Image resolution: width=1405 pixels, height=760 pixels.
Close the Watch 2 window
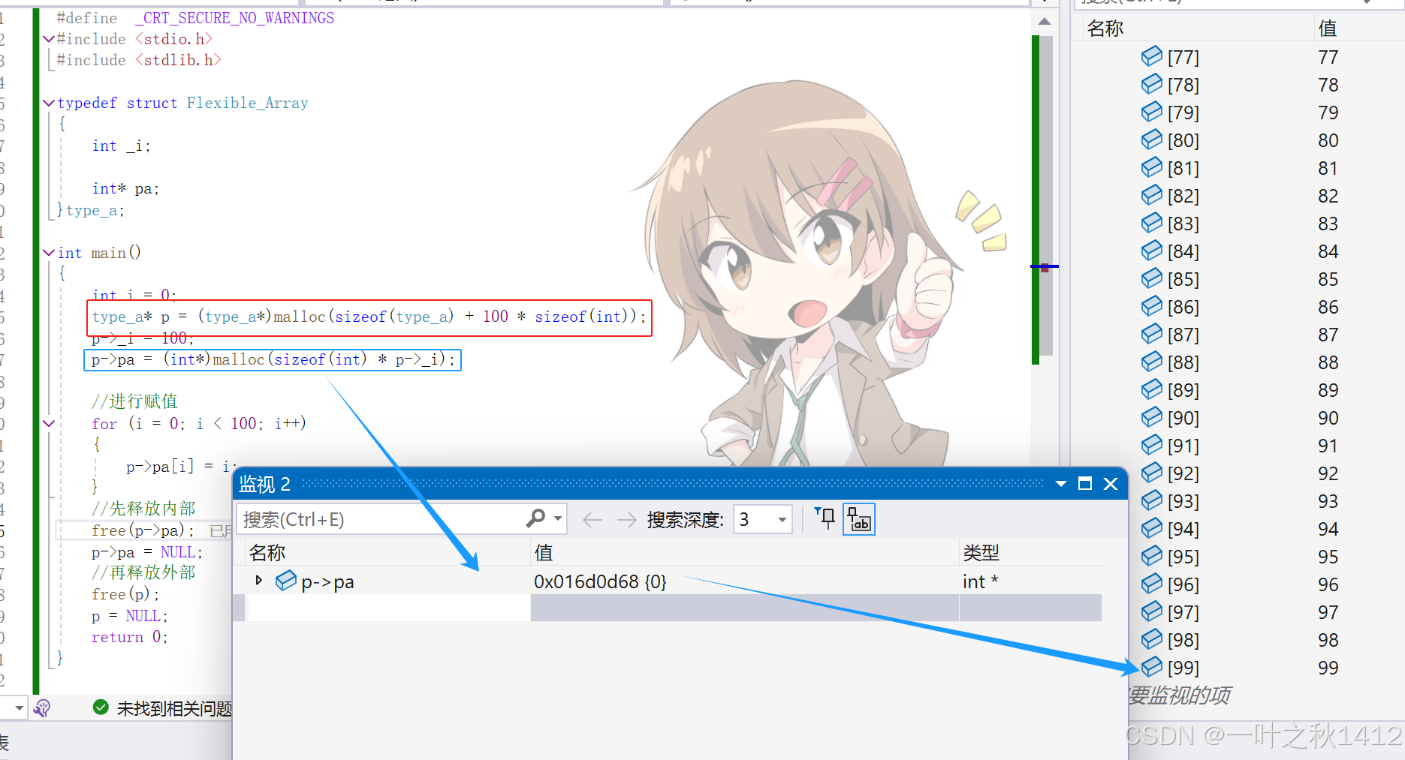click(x=1111, y=484)
